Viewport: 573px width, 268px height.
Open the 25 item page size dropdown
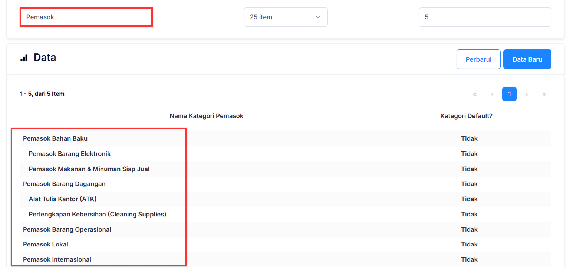(286, 17)
